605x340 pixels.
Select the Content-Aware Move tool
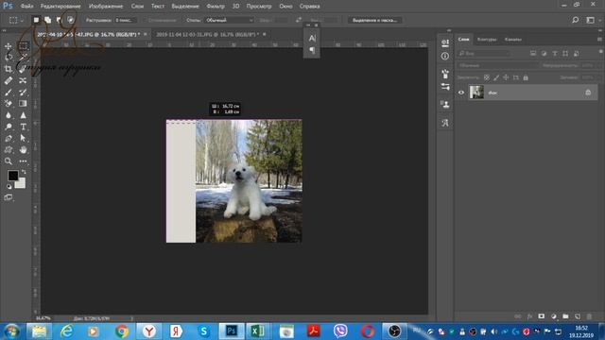pos(23,80)
